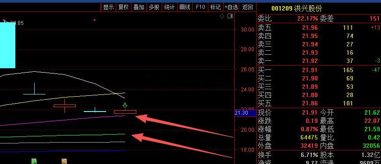This screenshot has height=164, width=381.
Task: Select the 画线 drawing tool
Action: pyautogui.click(x=185, y=7)
